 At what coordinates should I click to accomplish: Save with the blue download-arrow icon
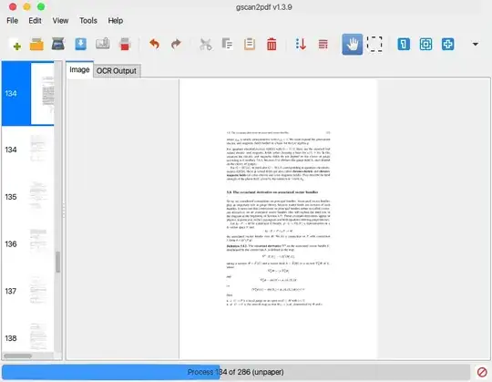coord(81,45)
